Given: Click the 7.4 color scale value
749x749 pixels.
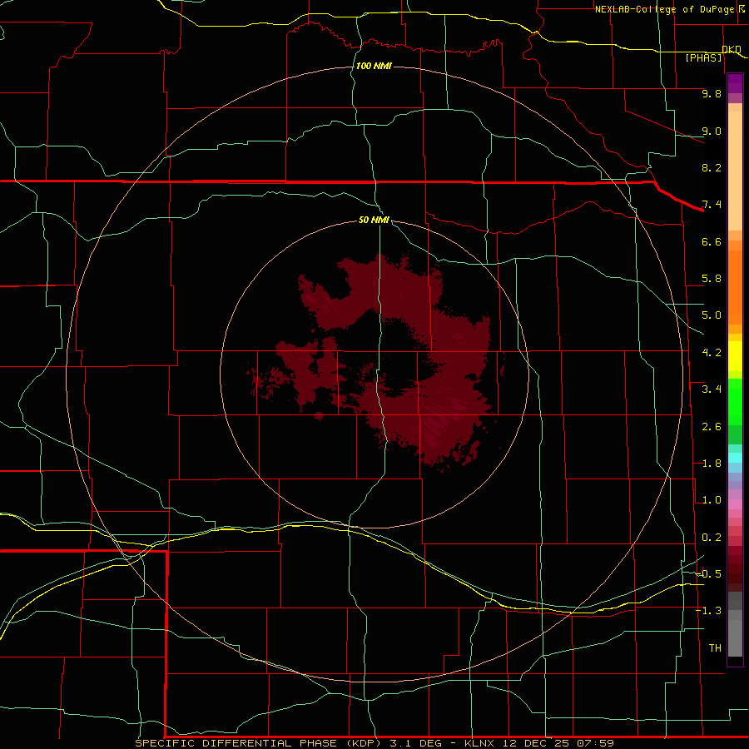Looking at the screenshot, I should pyautogui.click(x=712, y=205).
